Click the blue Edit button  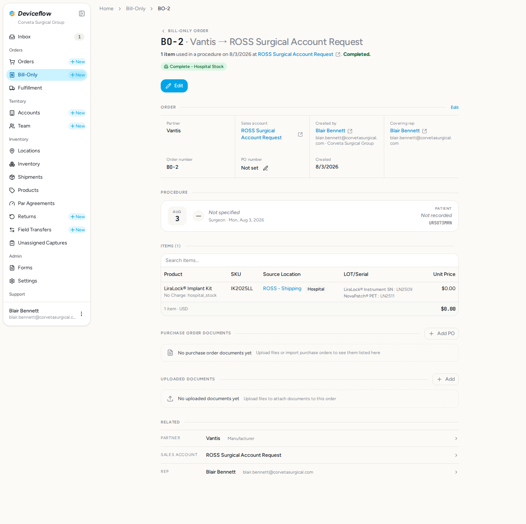[x=174, y=86]
